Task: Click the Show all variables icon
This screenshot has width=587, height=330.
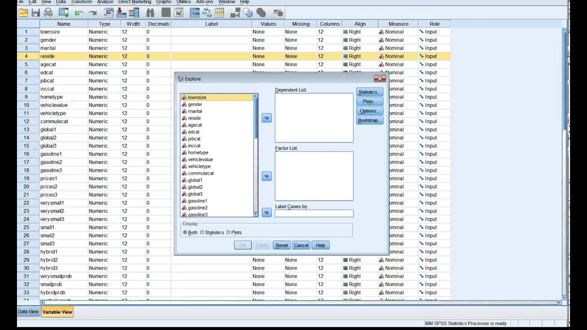Action: tap(261, 13)
